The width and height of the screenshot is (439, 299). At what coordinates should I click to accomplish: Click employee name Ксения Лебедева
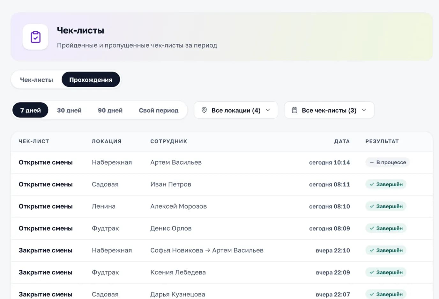178,273
